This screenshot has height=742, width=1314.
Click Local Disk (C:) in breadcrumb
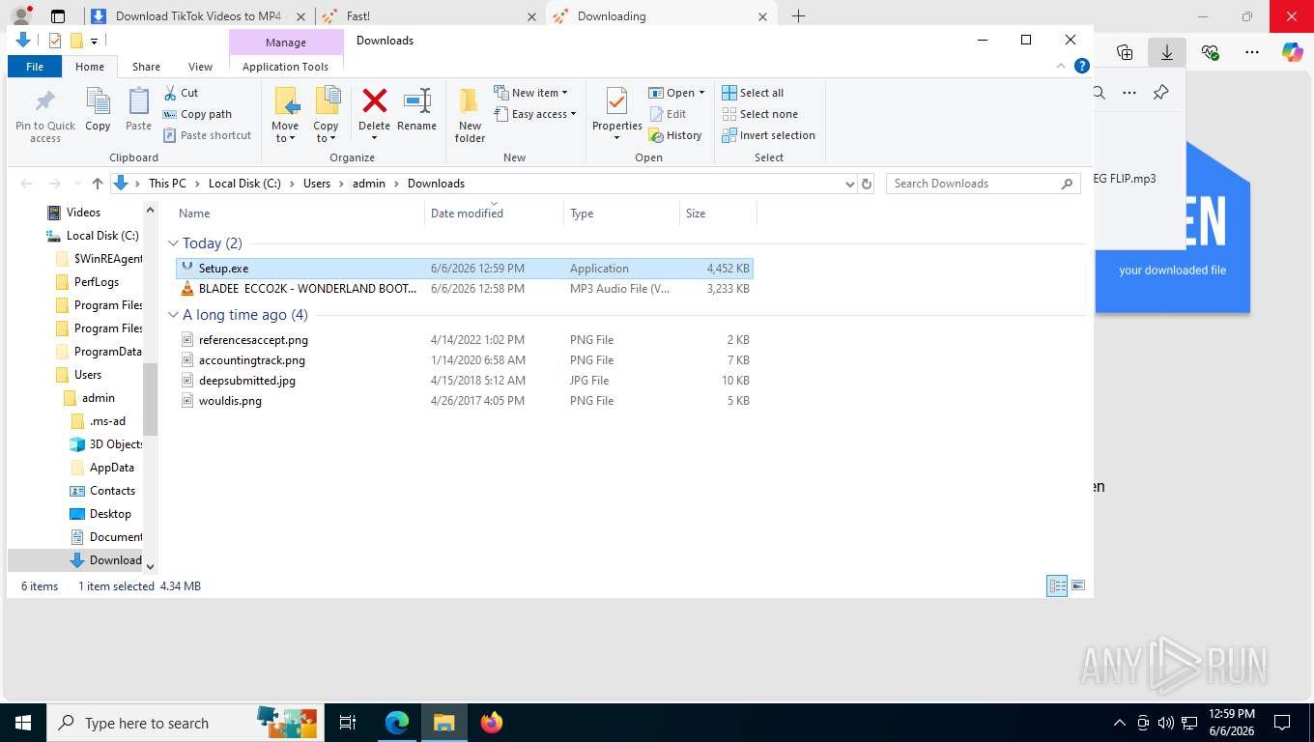pyautogui.click(x=244, y=184)
